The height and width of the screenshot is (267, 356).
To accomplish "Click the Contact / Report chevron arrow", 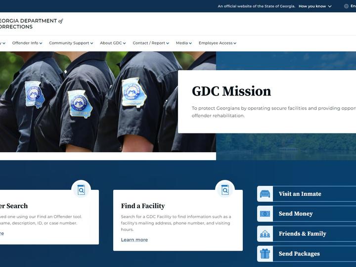I will (168, 43).
